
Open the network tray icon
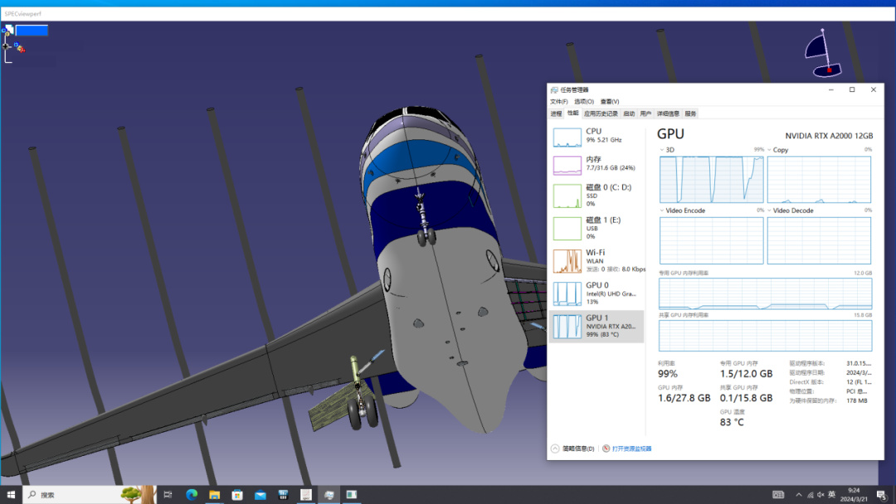(x=811, y=495)
